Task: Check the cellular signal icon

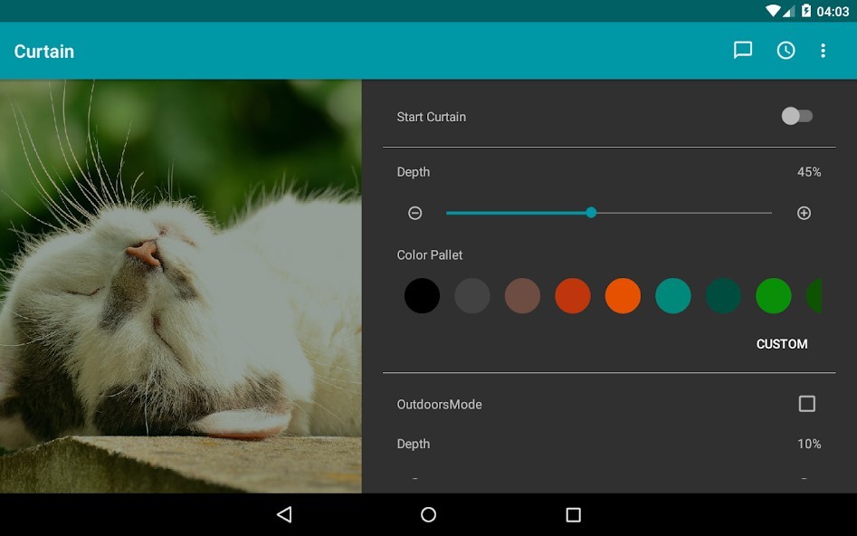Action: click(788, 11)
